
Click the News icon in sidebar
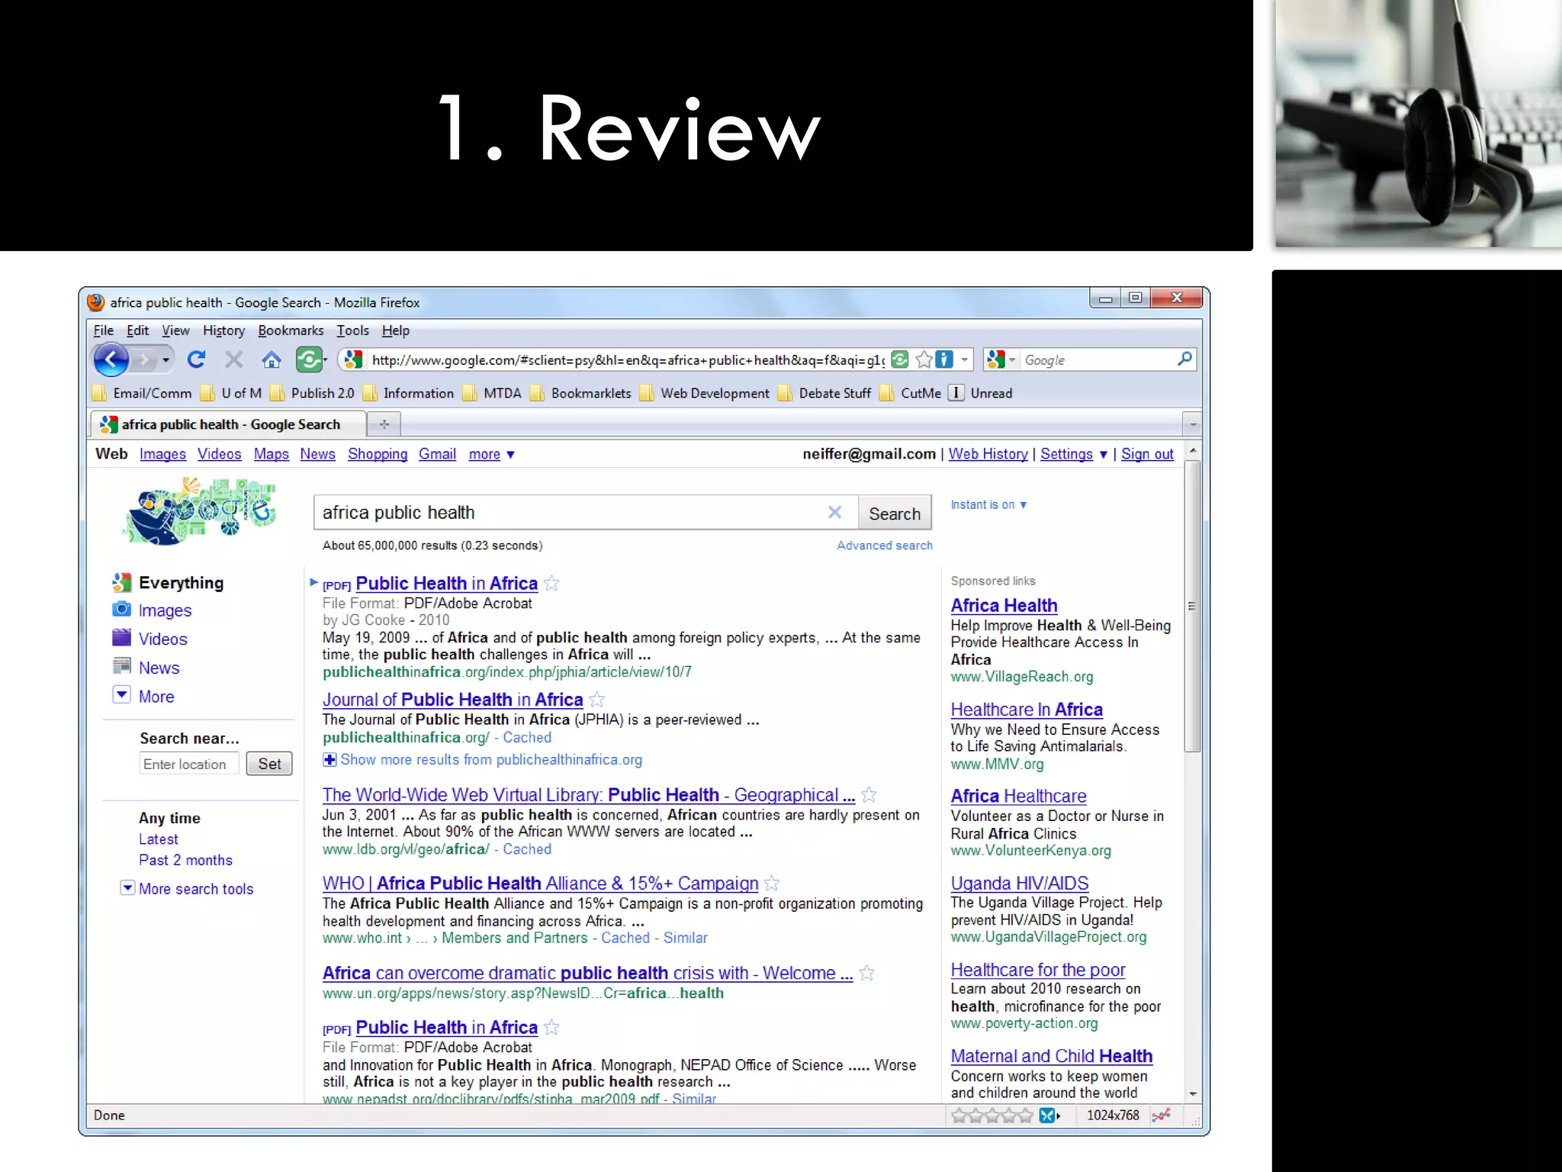(121, 666)
